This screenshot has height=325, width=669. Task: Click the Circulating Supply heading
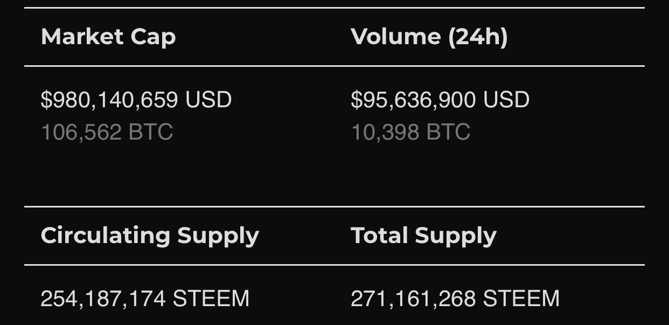[150, 236]
